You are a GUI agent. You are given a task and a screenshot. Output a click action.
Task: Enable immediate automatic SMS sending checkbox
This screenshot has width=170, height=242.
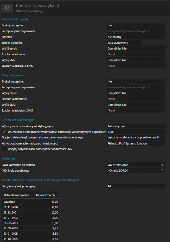[x=4, y=149]
